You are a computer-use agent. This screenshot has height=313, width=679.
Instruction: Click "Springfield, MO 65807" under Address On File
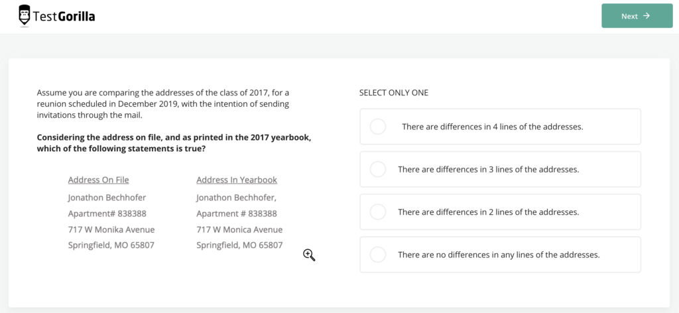111,245
